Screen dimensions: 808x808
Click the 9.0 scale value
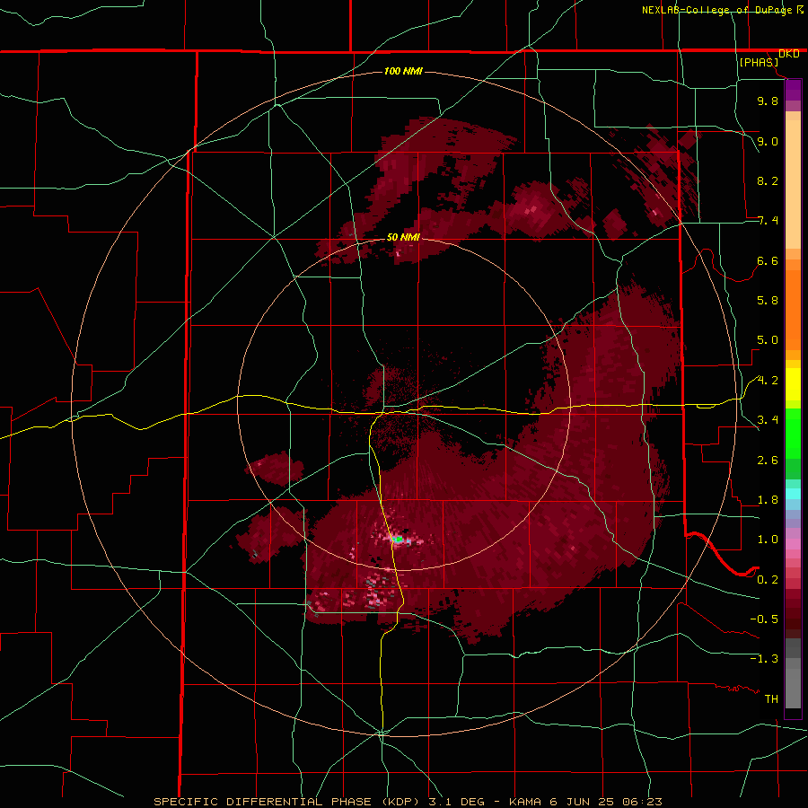[x=768, y=141]
